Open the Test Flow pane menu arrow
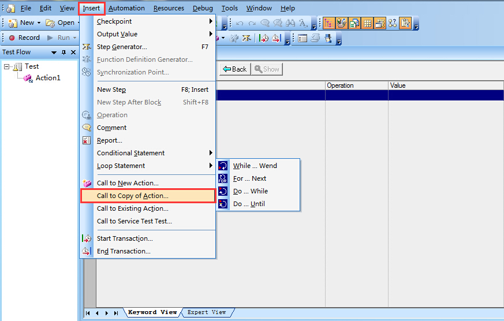Viewport: 504px width, 321px height. point(54,53)
